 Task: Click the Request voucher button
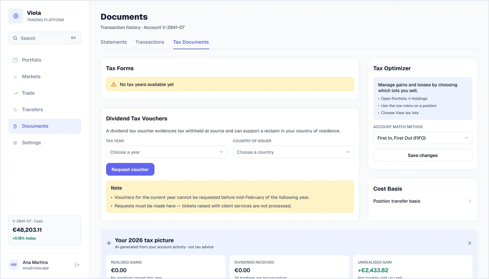click(x=130, y=169)
